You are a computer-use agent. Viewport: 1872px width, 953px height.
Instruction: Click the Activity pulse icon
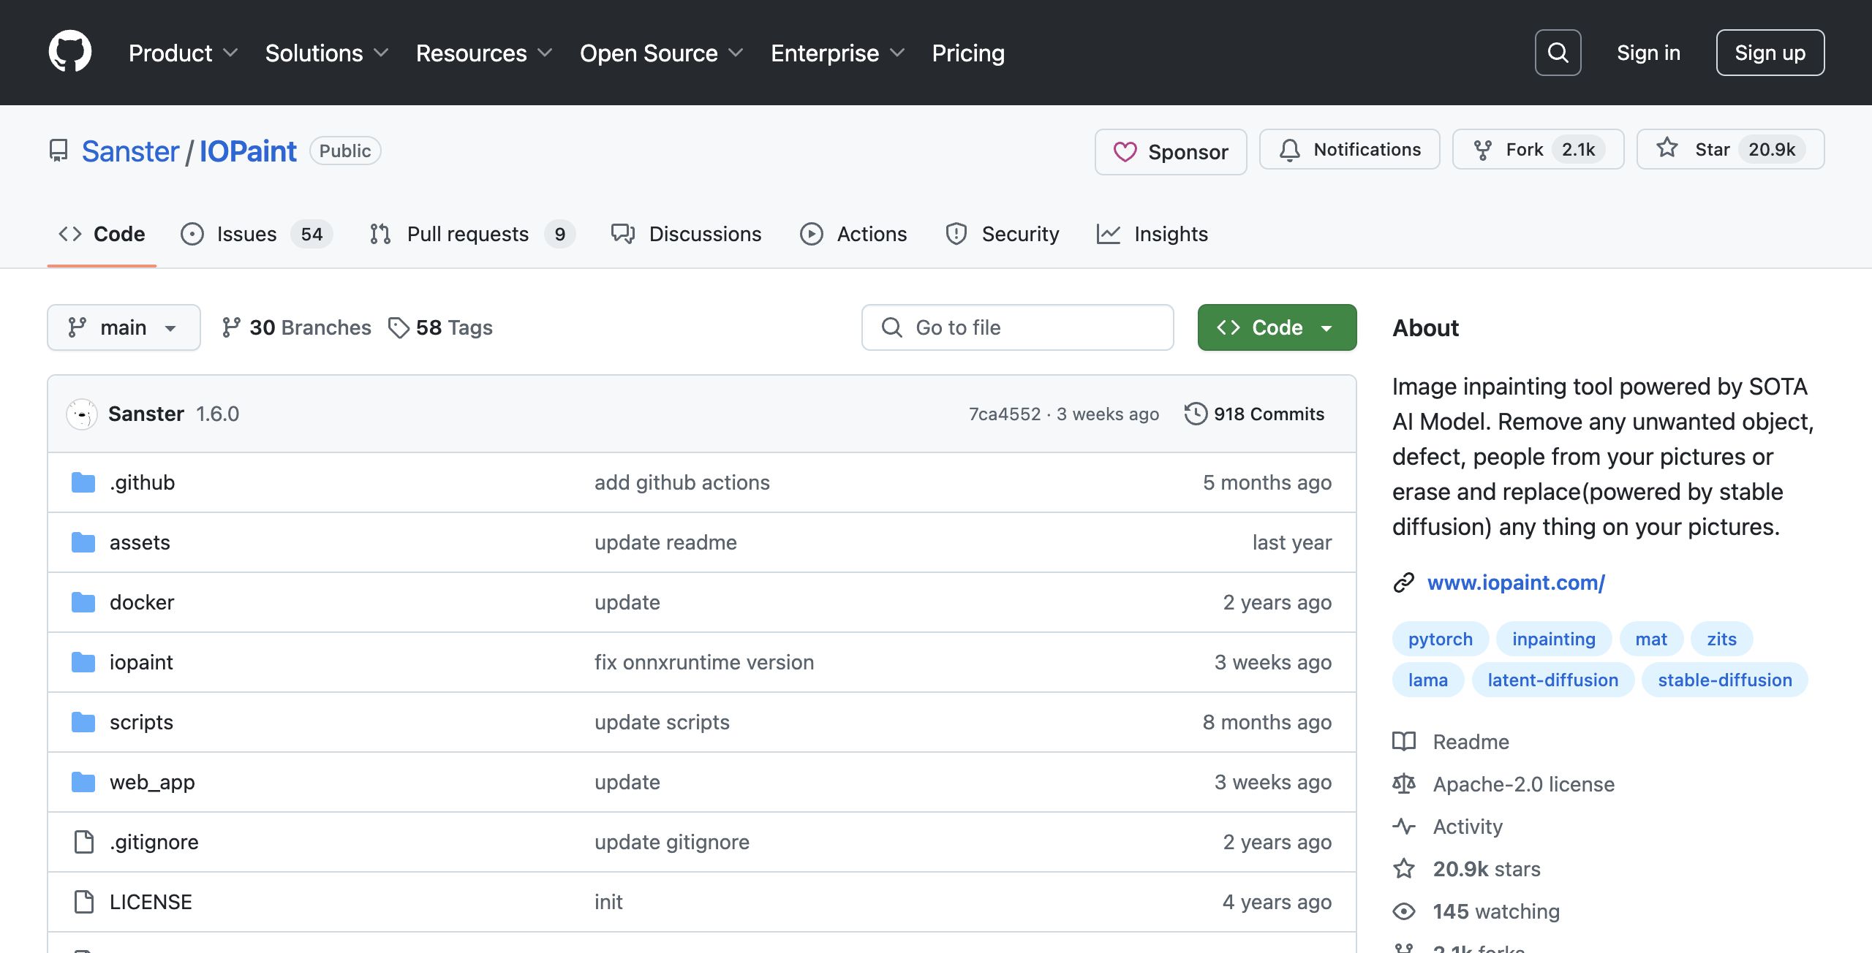[x=1404, y=827]
